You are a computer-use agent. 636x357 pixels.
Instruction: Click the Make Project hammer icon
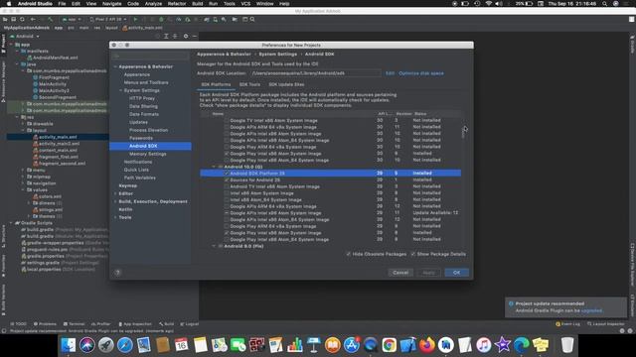[x=51, y=19]
